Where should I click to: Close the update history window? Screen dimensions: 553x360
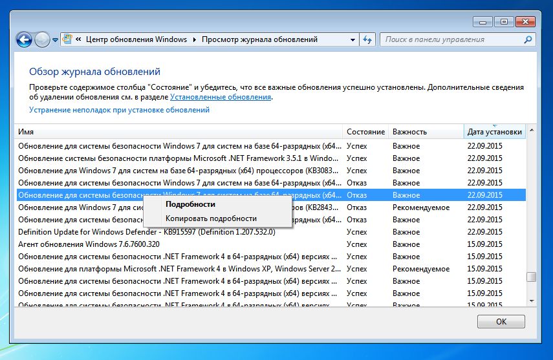click(x=525, y=22)
